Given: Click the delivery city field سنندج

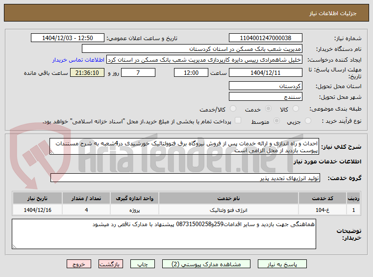Looking at the screenshot, I should coord(266,96).
